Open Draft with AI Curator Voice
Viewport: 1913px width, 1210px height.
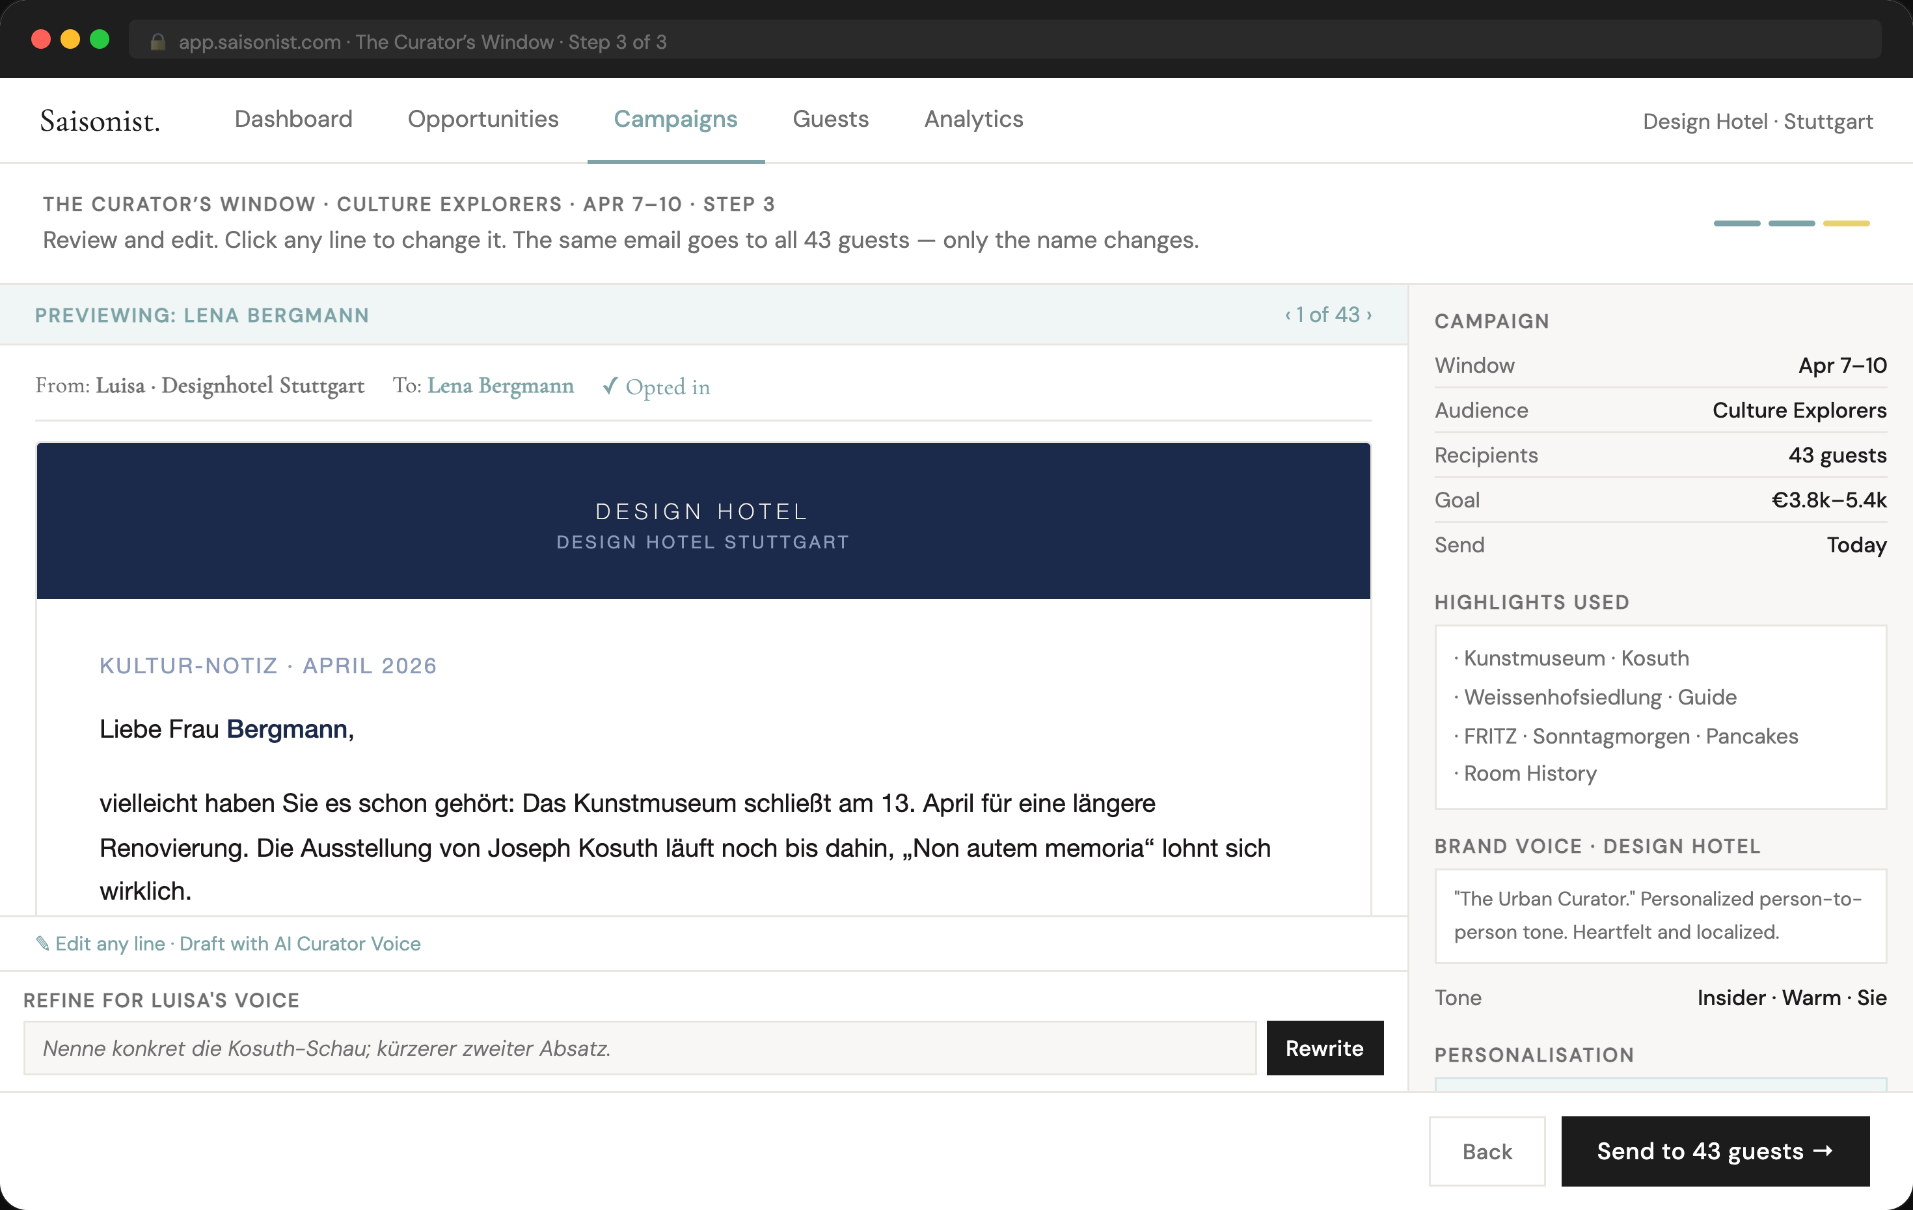301,944
